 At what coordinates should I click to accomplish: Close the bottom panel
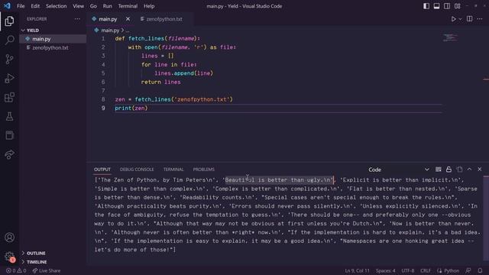(x=480, y=170)
